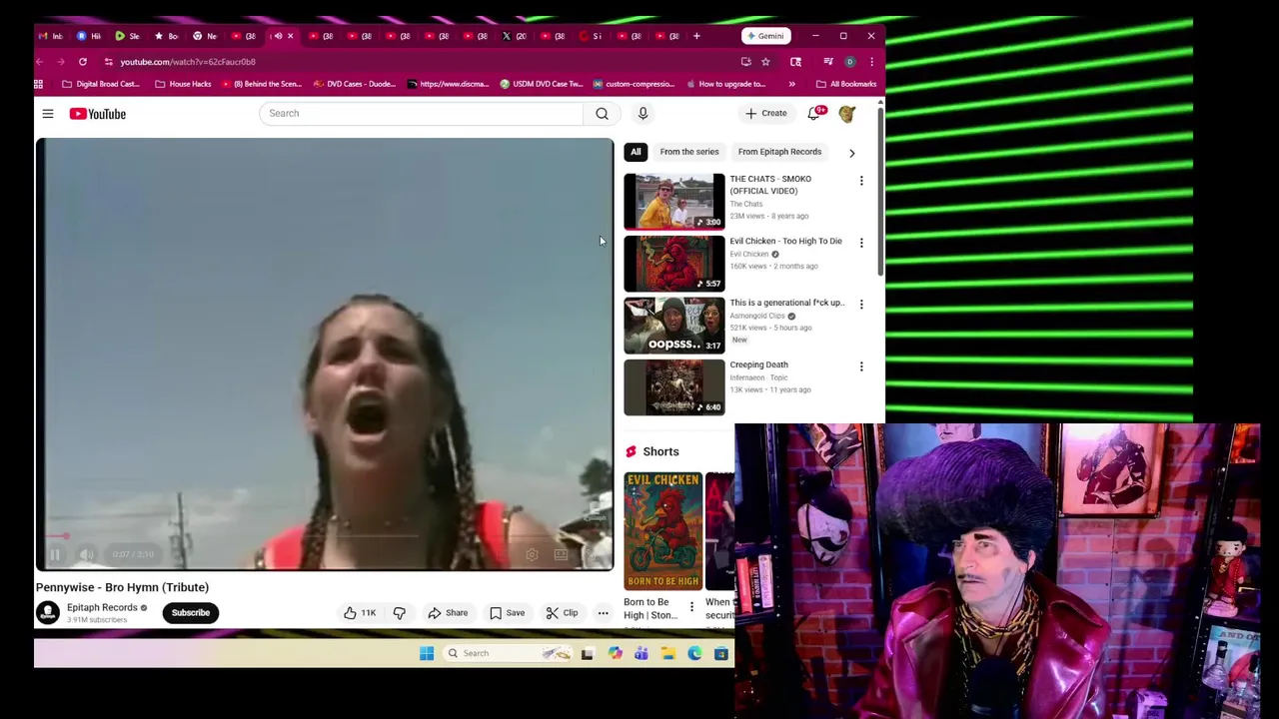This screenshot has height=719, width=1279.
Task: Open the House Hacks bookmark folder
Action: tap(183, 84)
